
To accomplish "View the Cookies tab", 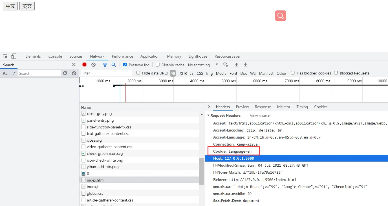I will pos(321,107).
